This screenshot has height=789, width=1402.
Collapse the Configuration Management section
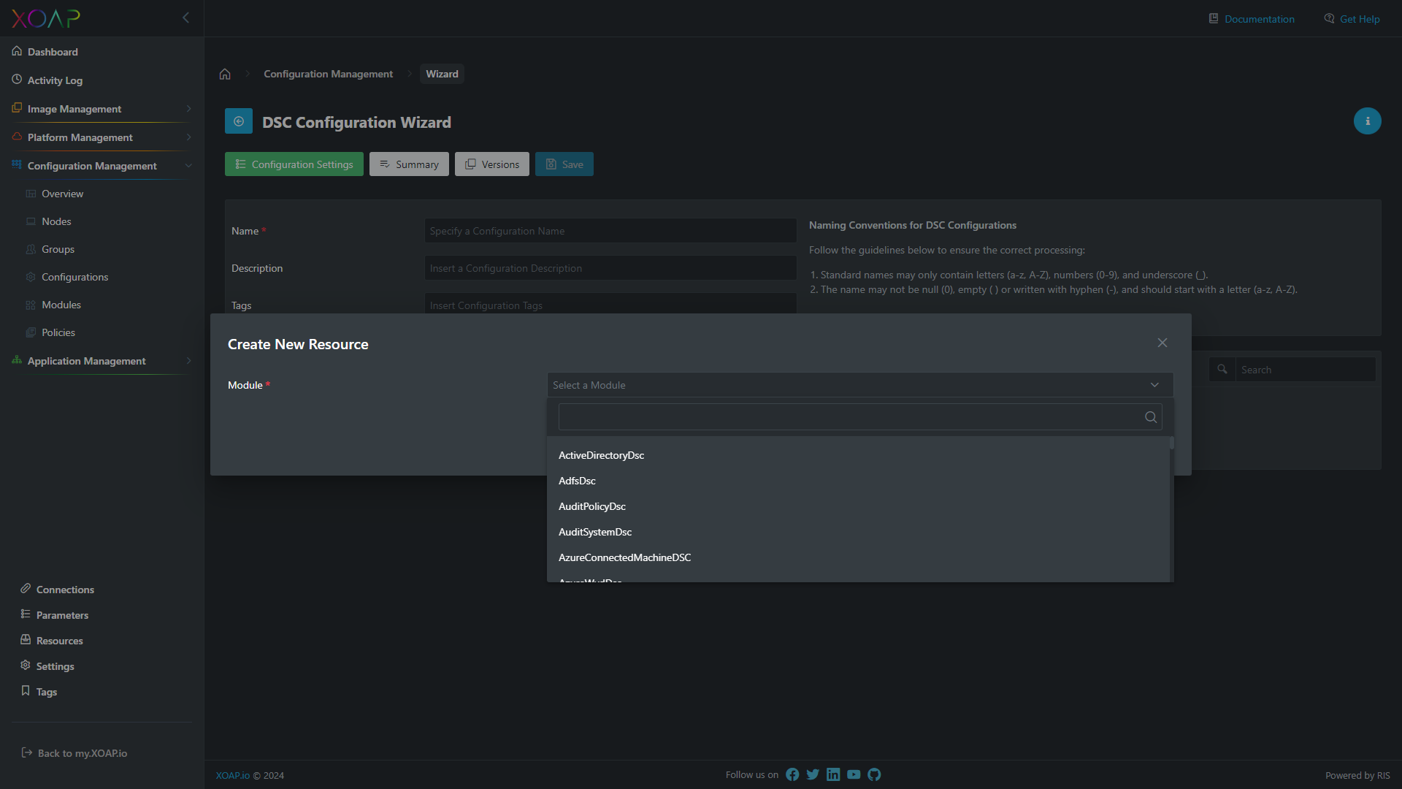102,166
